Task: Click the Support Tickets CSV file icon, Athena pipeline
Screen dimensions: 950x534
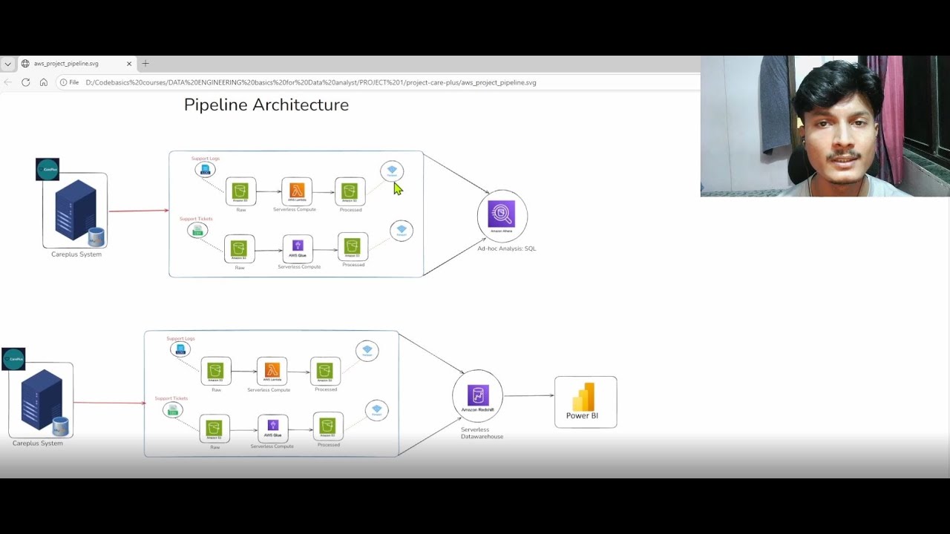Action: click(197, 231)
